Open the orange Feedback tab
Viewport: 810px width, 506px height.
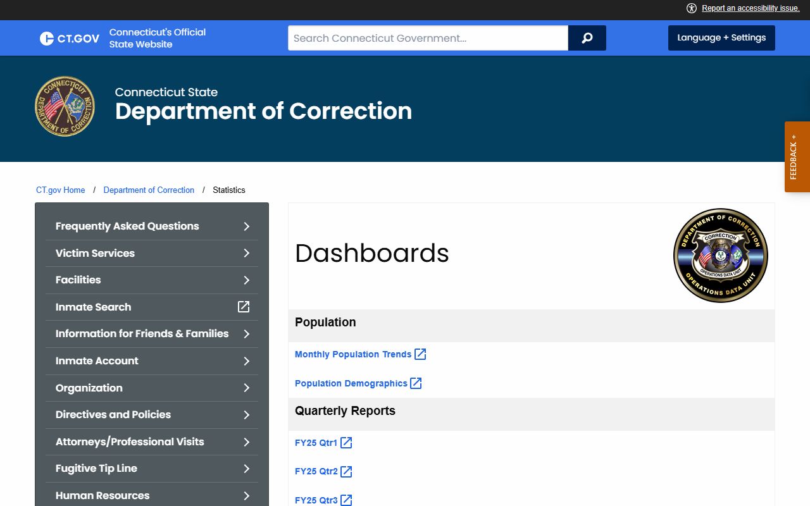click(x=797, y=157)
